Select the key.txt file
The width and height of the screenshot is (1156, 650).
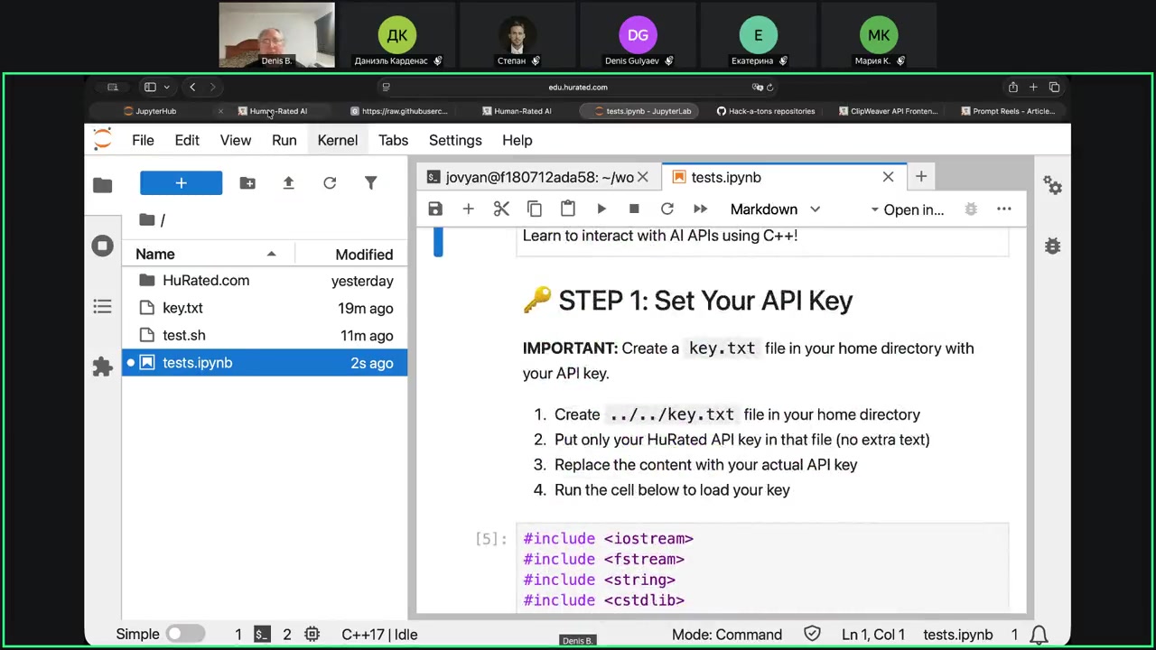click(182, 308)
